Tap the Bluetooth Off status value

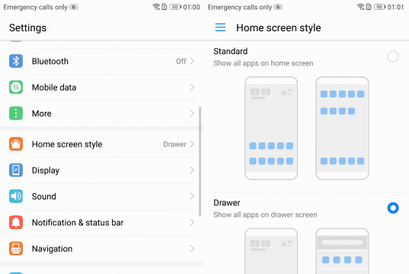coord(181,61)
